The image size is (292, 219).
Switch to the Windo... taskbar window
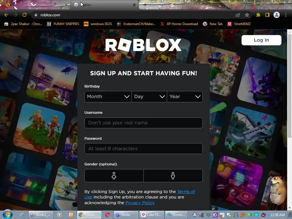coord(176,215)
